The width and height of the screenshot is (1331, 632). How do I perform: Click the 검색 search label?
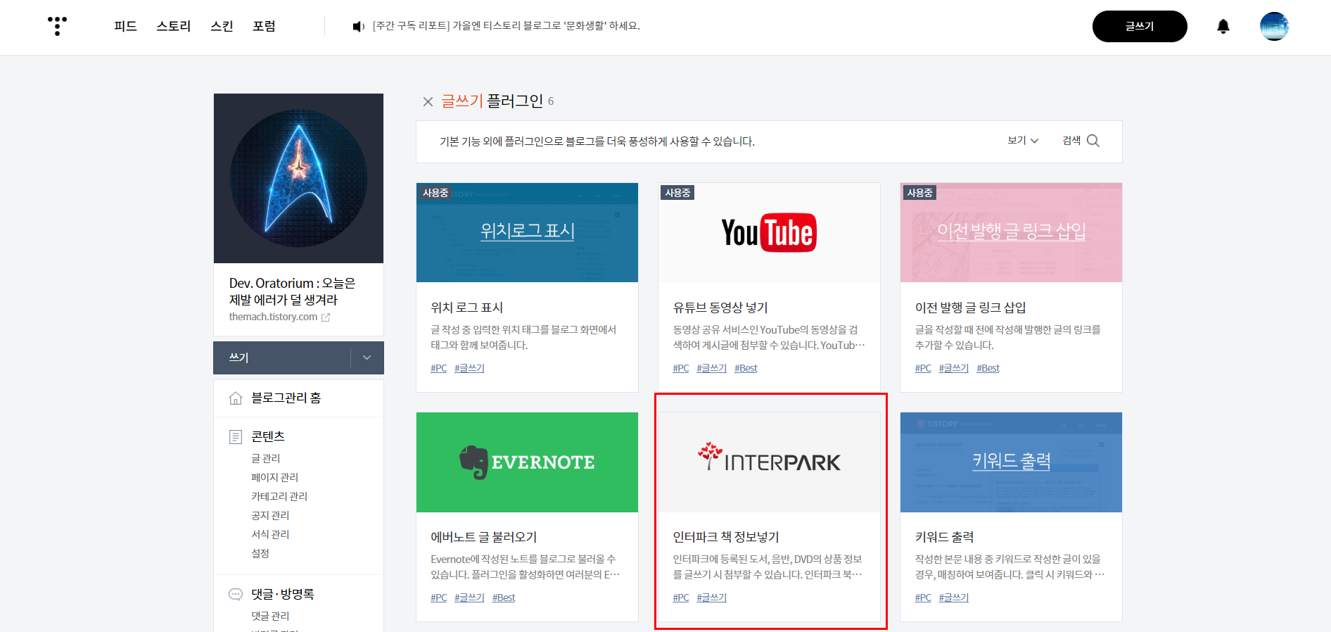pos(1071,141)
